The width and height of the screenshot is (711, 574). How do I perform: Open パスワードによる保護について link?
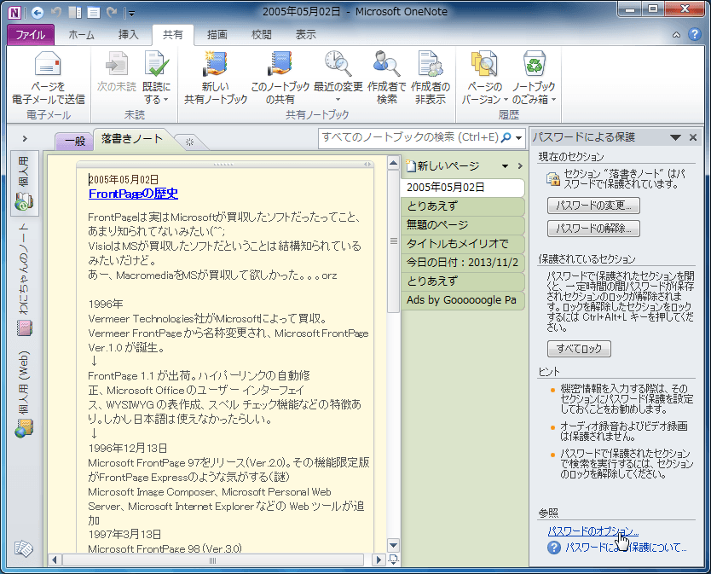pyautogui.click(x=626, y=548)
